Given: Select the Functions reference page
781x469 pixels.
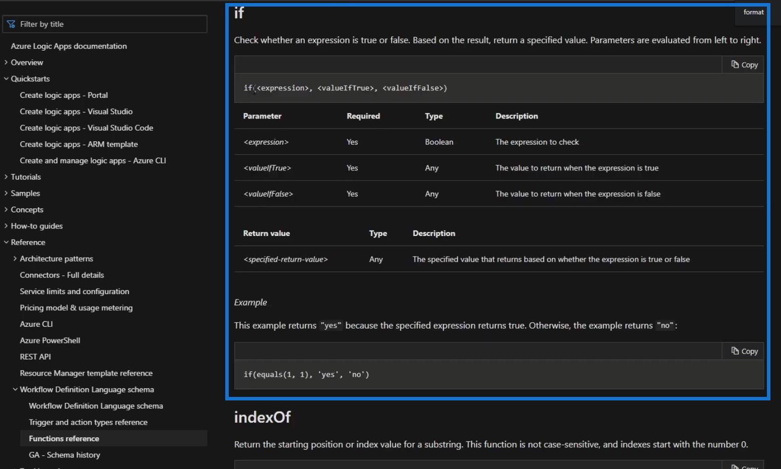Looking at the screenshot, I should 114,439.
